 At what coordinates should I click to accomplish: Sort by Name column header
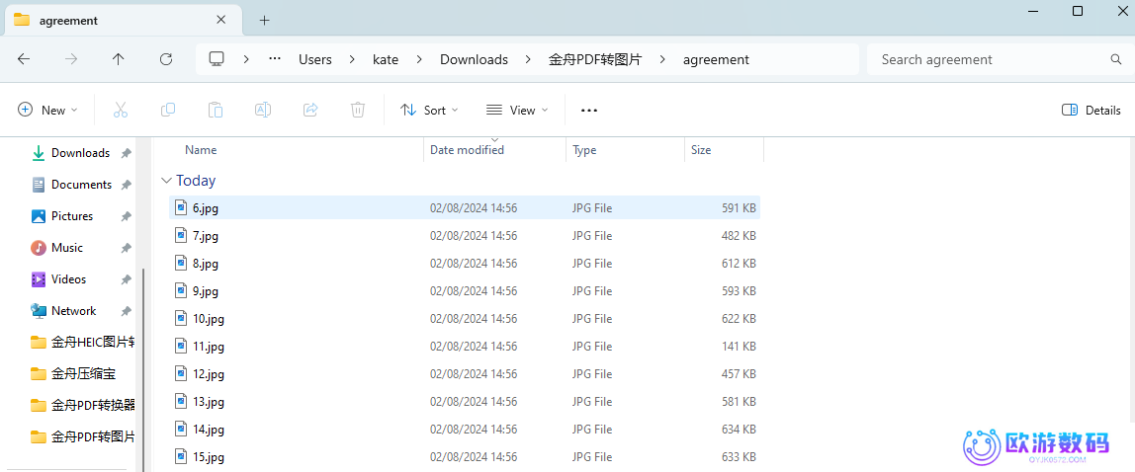click(201, 150)
